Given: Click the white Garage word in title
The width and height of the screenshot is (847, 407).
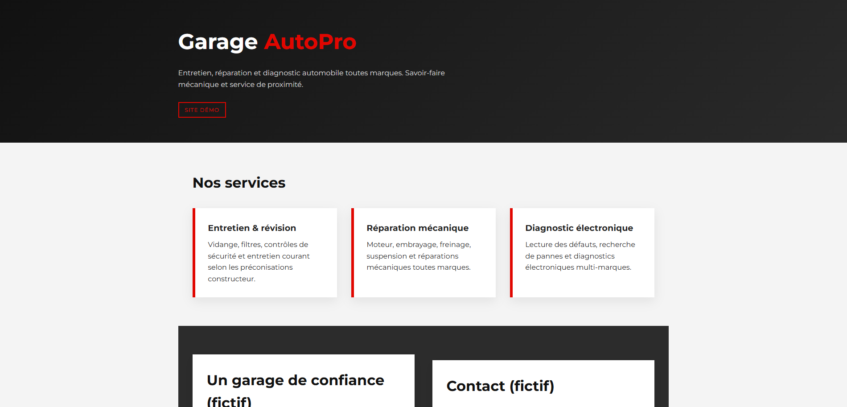Looking at the screenshot, I should coord(218,42).
